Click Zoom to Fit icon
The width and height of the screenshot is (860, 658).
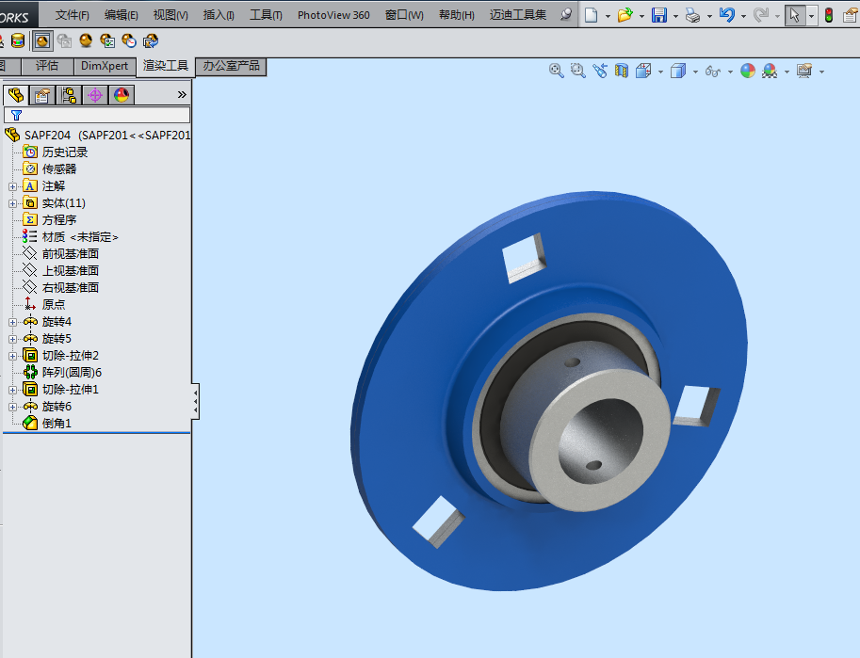pyautogui.click(x=556, y=71)
